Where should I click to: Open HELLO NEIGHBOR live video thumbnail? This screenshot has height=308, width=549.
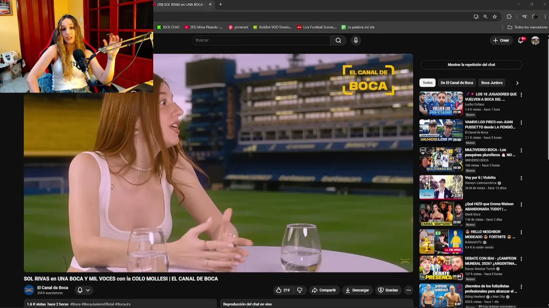point(441,241)
